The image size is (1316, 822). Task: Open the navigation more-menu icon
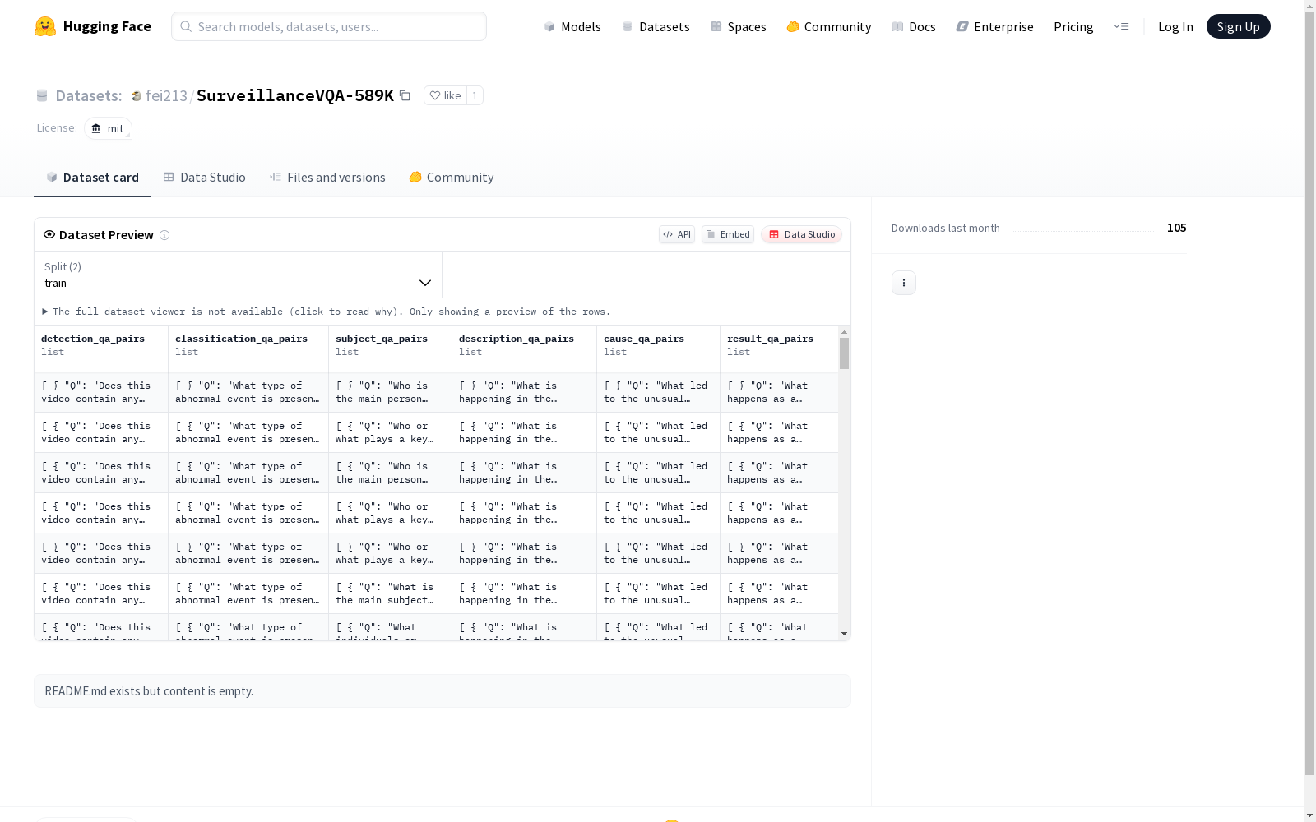(1121, 26)
